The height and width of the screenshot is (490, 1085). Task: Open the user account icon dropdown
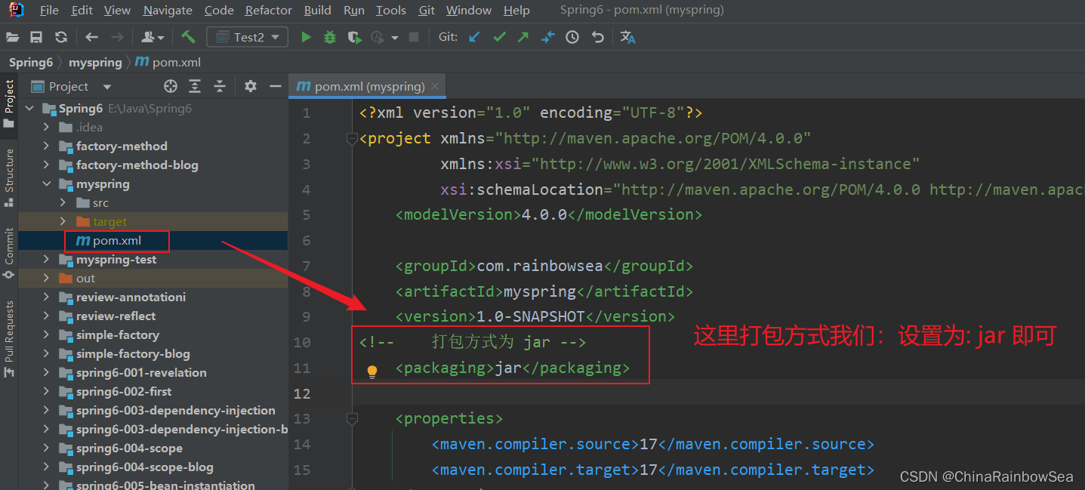153,37
